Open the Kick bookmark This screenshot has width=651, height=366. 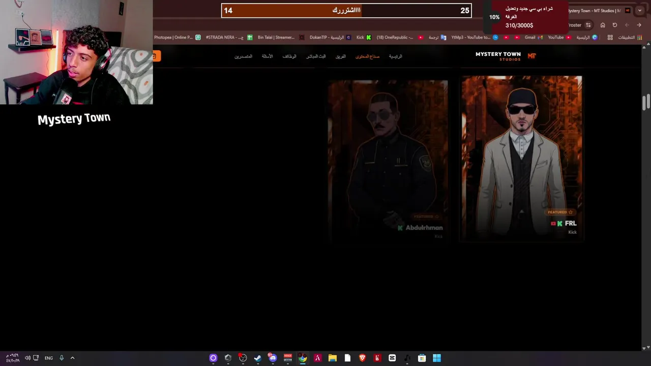(x=364, y=37)
